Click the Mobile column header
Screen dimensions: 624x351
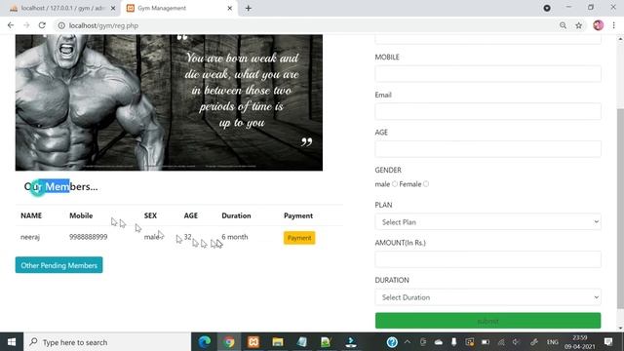[x=81, y=215]
